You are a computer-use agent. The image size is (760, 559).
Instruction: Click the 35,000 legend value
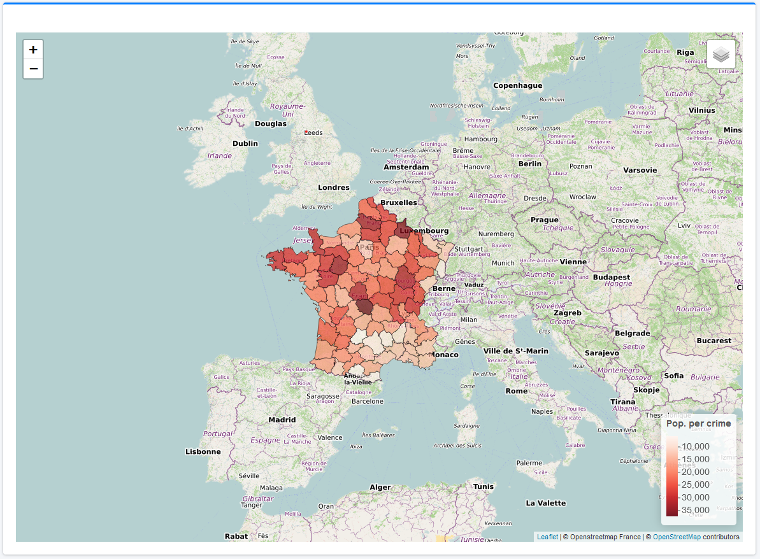click(x=696, y=510)
